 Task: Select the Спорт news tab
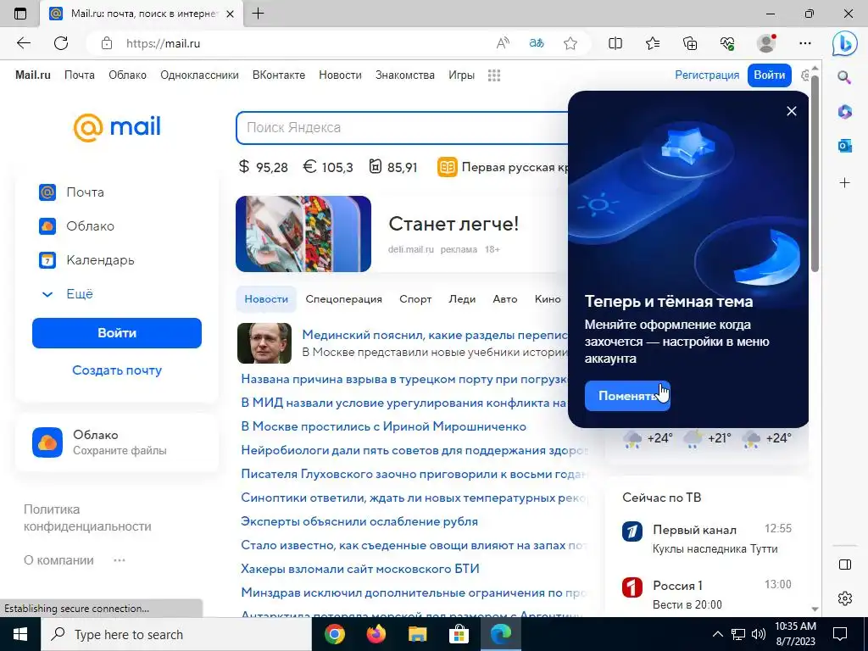(x=415, y=299)
